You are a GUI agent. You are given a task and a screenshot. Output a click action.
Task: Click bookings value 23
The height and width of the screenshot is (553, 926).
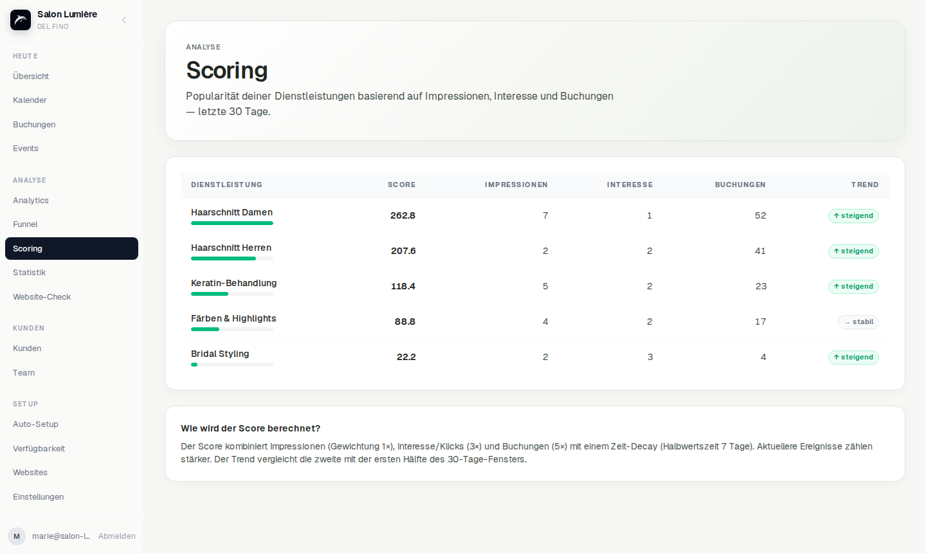pyautogui.click(x=761, y=286)
